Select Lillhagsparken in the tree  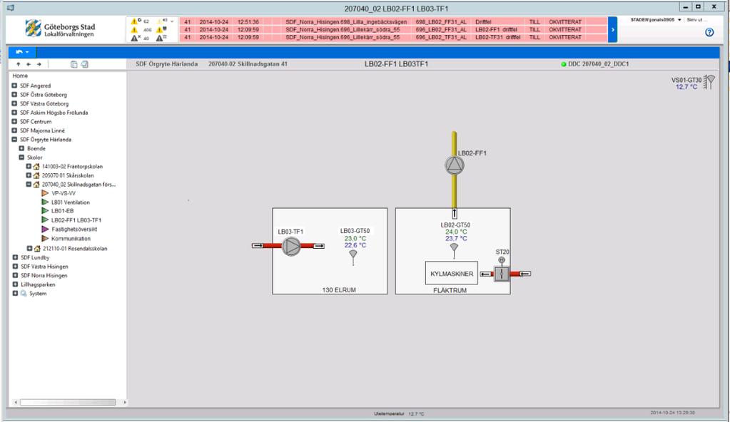click(x=38, y=284)
